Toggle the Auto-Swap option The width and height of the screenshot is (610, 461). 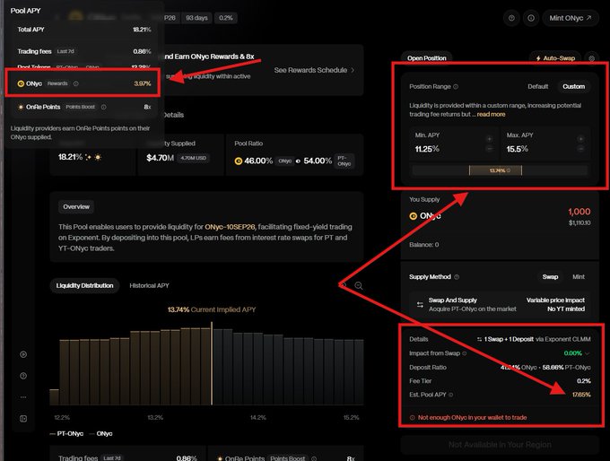(x=555, y=58)
